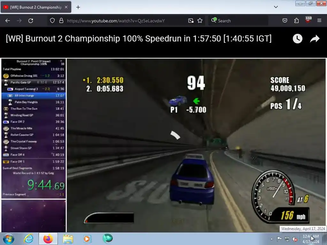Image resolution: width=327 pixels, height=245 pixels.
Task: Open the Extensions puzzle icon
Action: (x=296, y=21)
